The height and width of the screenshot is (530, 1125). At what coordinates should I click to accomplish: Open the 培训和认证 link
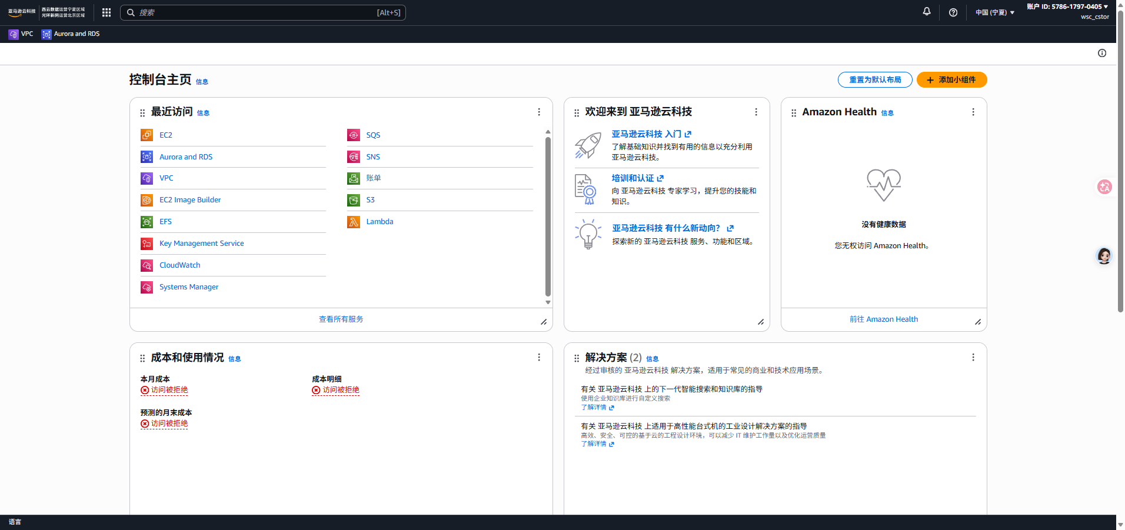click(637, 178)
